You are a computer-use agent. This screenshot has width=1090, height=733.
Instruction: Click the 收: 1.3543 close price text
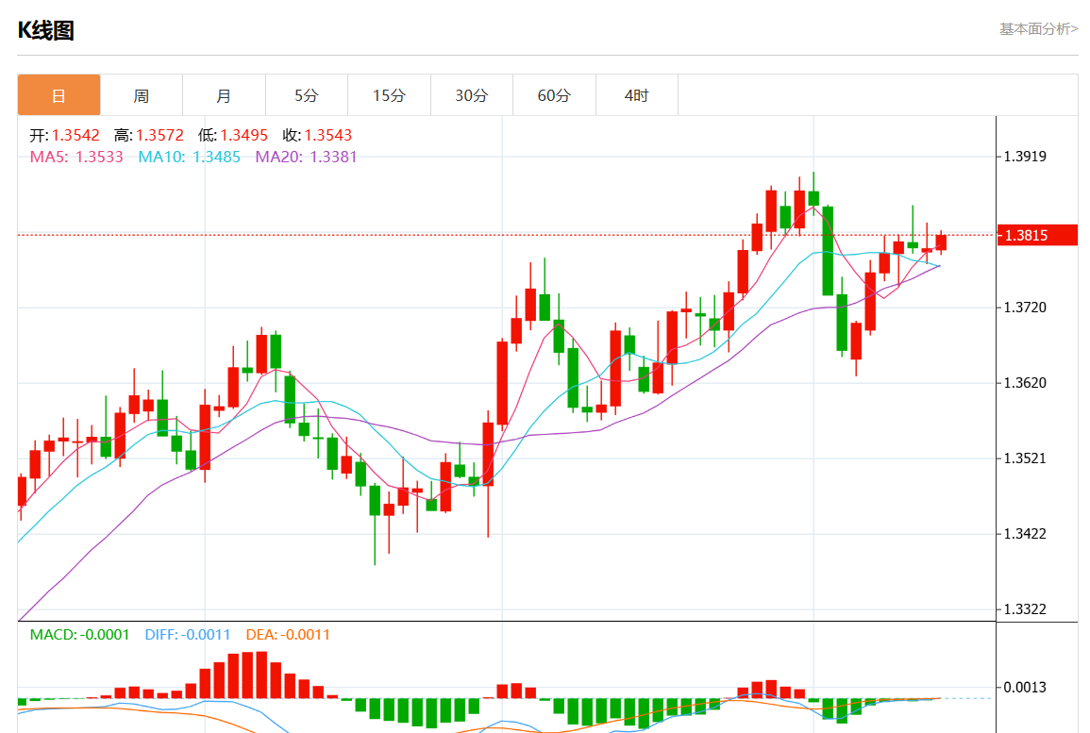(317, 136)
